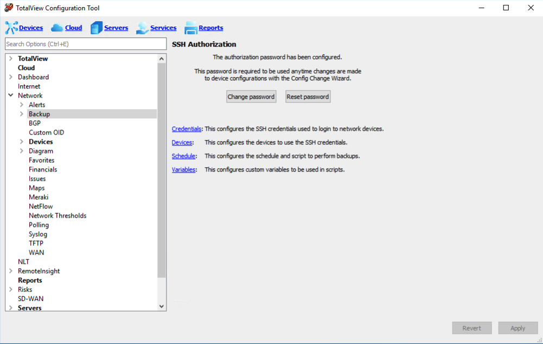The width and height of the screenshot is (543, 344).
Task: Open the Credentials link
Action: pyautogui.click(x=186, y=129)
